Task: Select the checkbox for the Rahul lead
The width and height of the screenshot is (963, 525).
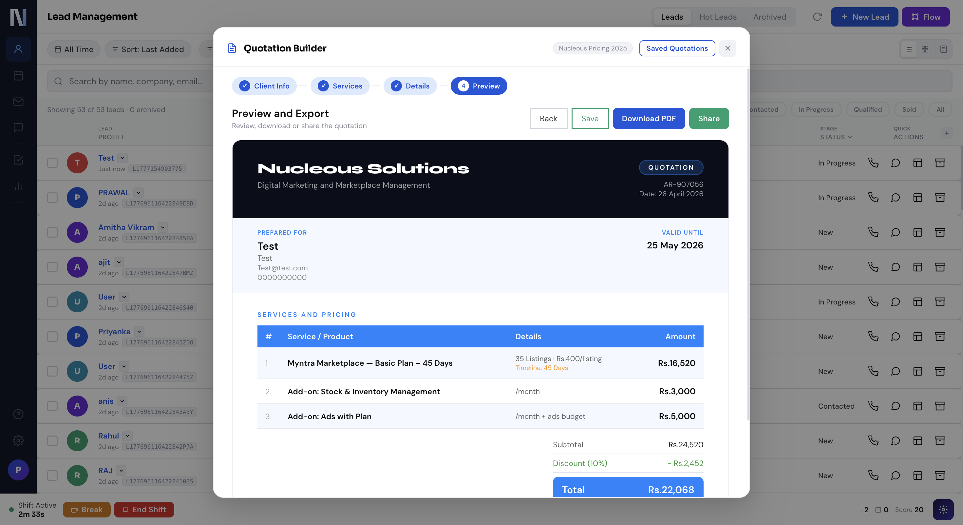Action: 52,440
